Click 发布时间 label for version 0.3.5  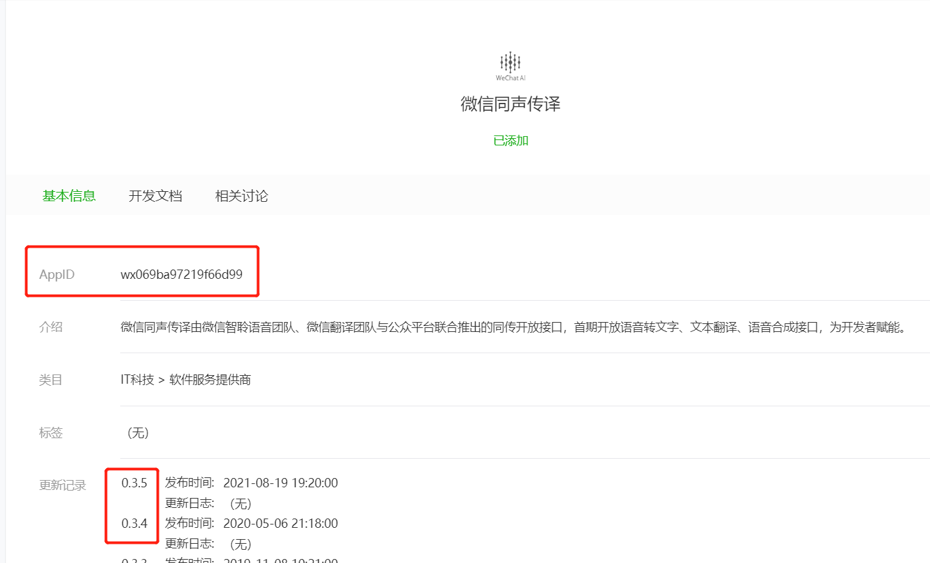point(189,483)
